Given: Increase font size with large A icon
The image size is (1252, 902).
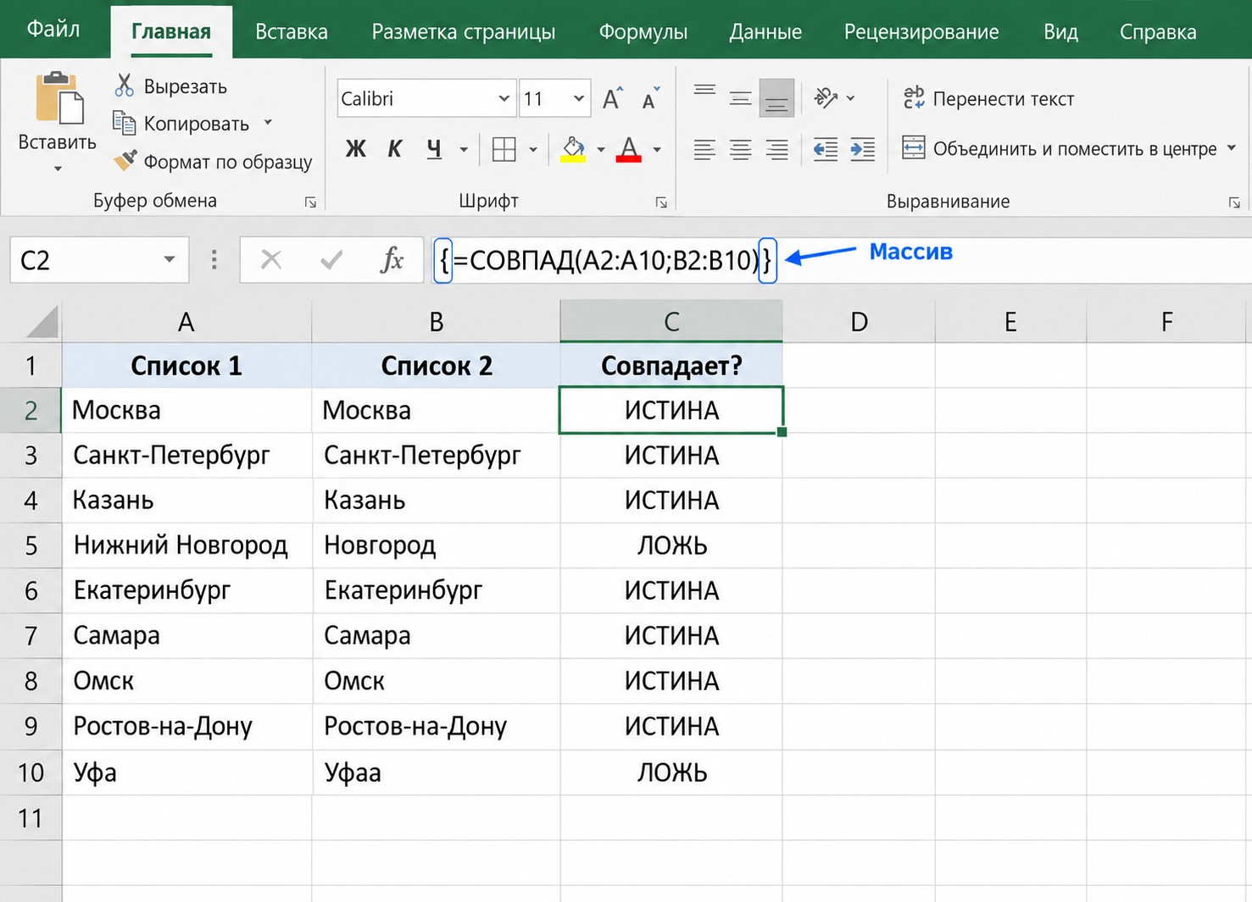Looking at the screenshot, I should coord(612,98).
